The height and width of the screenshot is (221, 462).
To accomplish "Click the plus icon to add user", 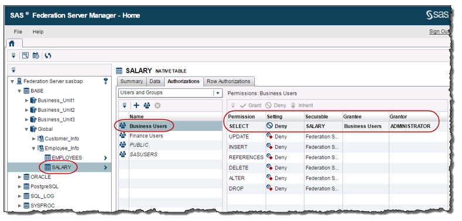I will (136, 105).
